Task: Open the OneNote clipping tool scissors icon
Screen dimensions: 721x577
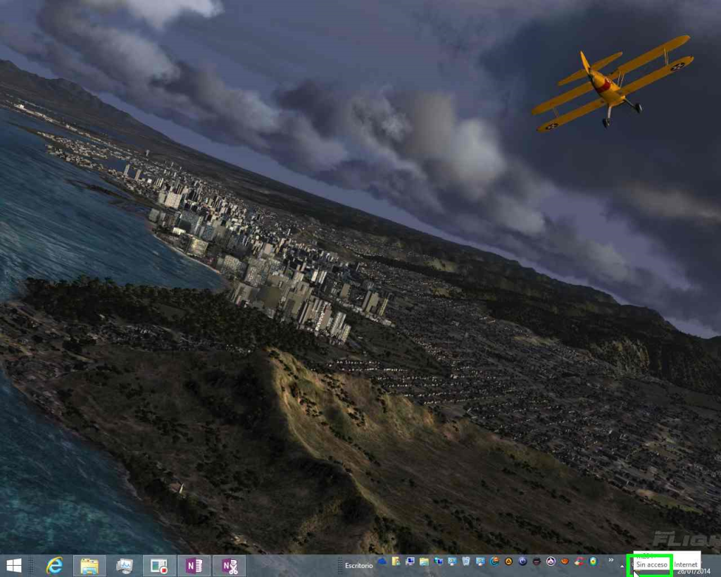Action: 229,566
